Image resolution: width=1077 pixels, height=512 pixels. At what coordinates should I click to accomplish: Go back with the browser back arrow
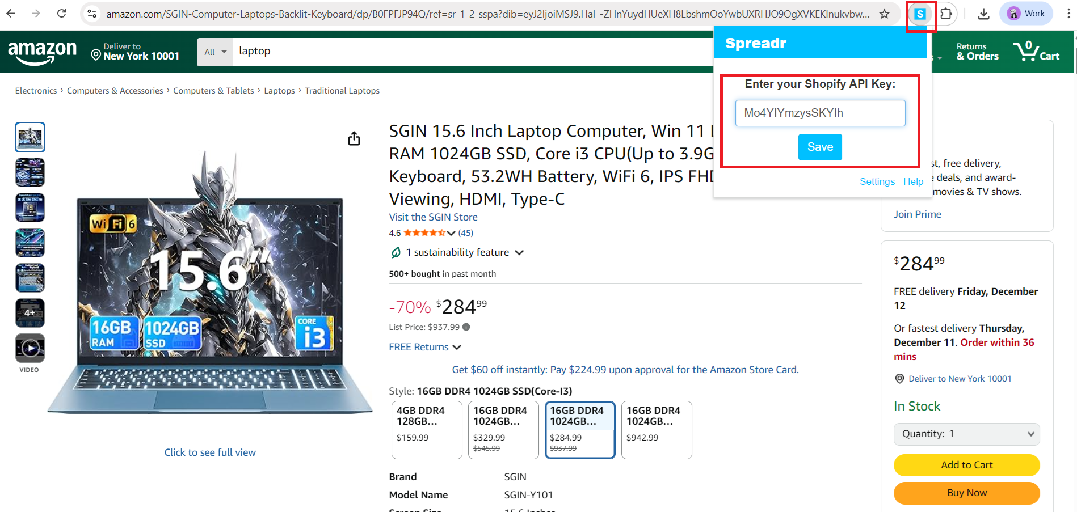pyautogui.click(x=10, y=14)
